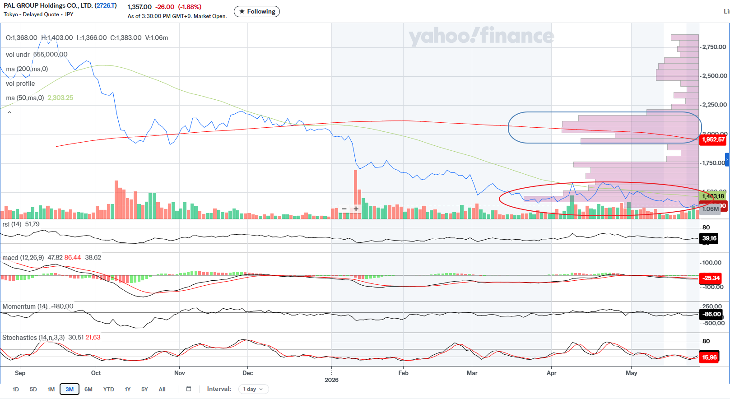Image resolution: width=730 pixels, height=399 pixels.
Task: Click the 21.63 Stochastics signal value
Action: [x=93, y=338]
